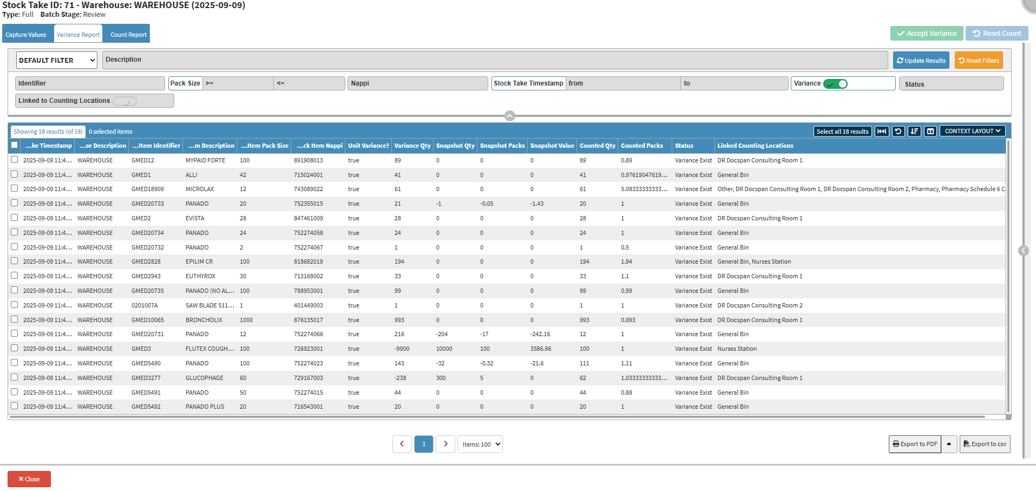The width and height of the screenshot is (1036, 491).
Task: Open the CONTEXT LAYOUT dropdown
Action: [972, 131]
